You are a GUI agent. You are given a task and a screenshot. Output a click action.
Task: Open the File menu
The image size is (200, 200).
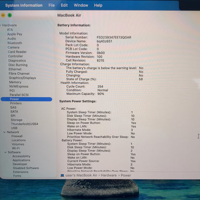51,5
